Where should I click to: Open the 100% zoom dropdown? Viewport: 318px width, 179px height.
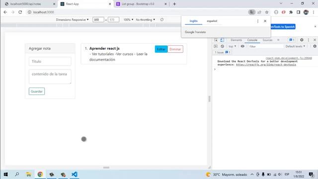[x=128, y=20]
